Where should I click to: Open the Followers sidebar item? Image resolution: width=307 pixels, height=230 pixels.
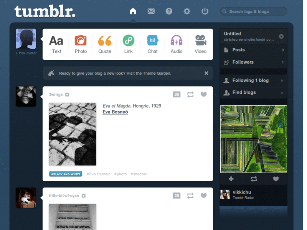(254, 62)
